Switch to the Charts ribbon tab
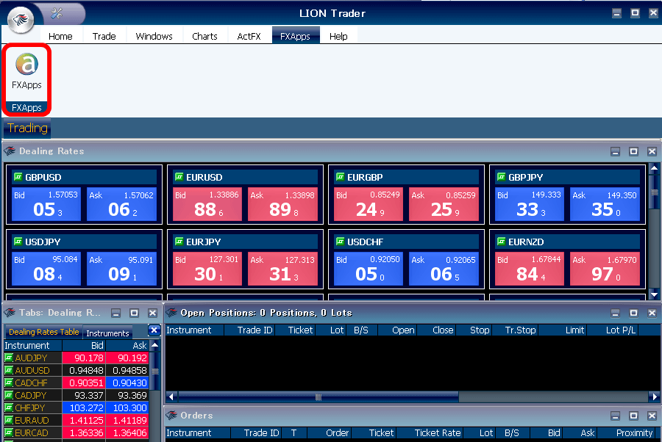This screenshot has width=662, height=442. [x=204, y=36]
